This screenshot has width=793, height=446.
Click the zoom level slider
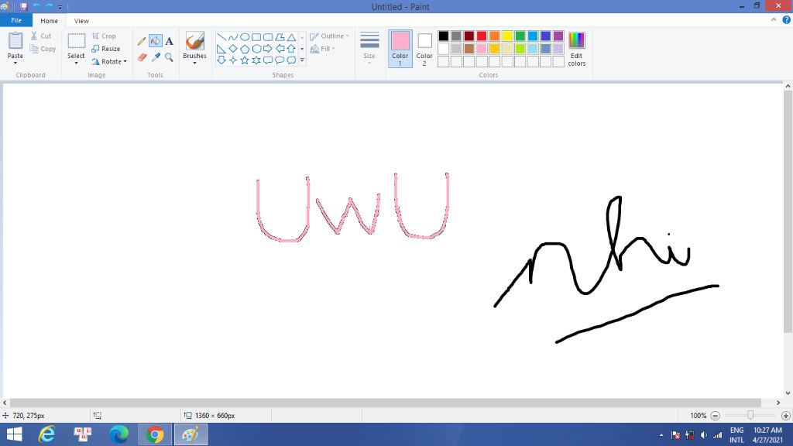750,415
